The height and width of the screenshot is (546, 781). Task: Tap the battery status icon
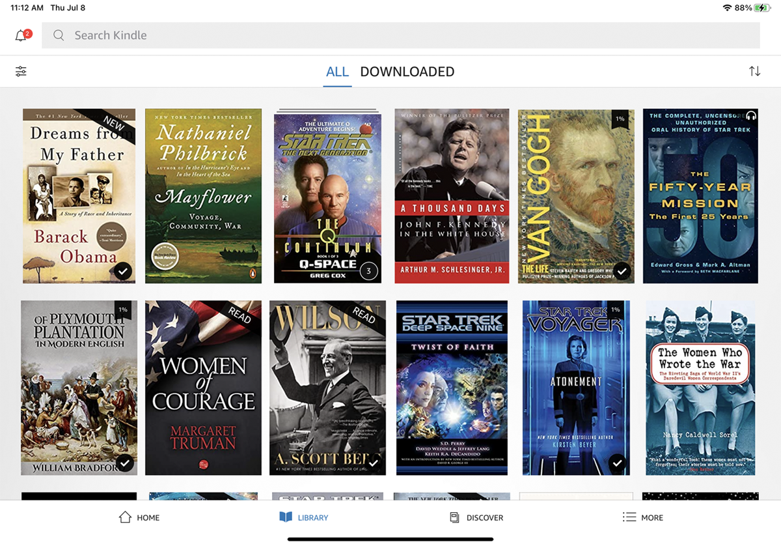[763, 8]
